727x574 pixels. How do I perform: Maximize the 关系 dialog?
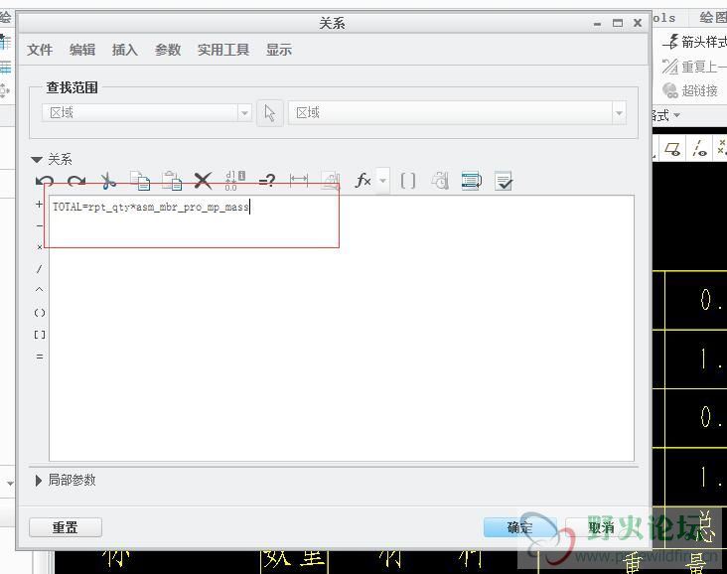pyautogui.click(x=618, y=23)
